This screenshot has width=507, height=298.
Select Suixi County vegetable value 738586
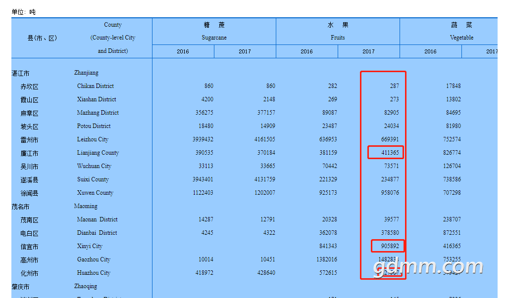pos(452,179)
